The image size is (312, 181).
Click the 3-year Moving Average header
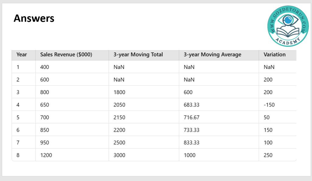click(x=212, y=55)
